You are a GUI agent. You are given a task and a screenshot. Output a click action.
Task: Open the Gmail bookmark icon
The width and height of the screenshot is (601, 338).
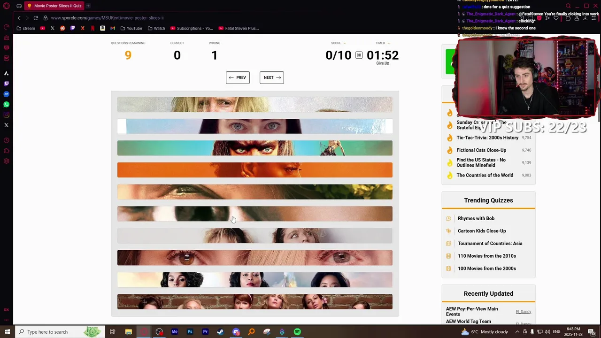[113, 28]
